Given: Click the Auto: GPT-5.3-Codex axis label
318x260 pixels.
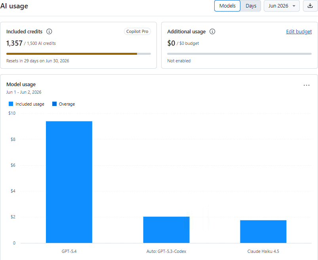Looking at the screenshot, I should tap(166, 251).
